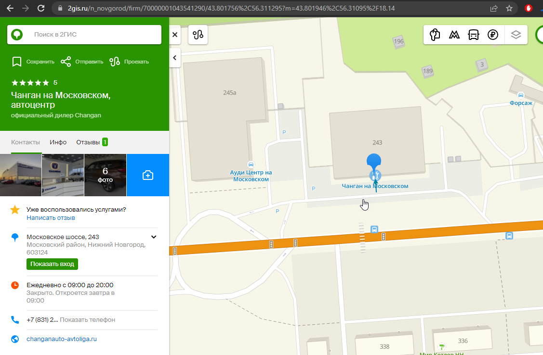Go back in browser history
Image resolution: width=543 pixels, height=355 pixels.
[10, 8]
